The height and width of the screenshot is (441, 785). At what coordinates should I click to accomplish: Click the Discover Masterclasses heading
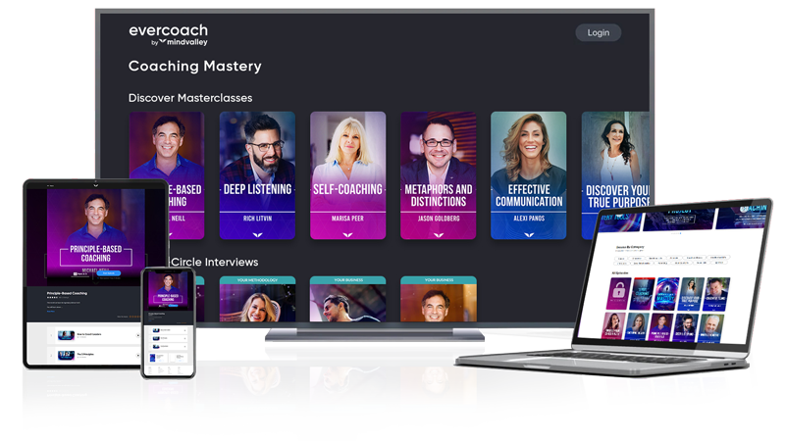click(x=190, y=98)
